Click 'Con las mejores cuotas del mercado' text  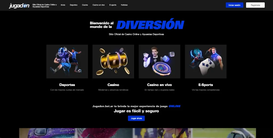click(x=67, y=90)
